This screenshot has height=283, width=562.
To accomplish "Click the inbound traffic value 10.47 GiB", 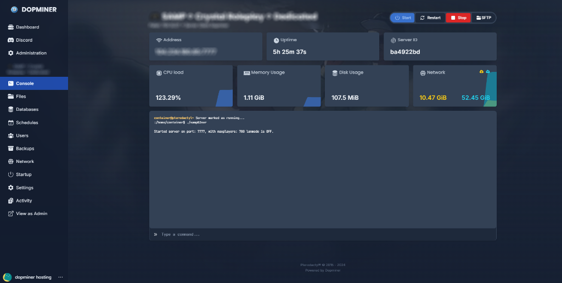I will [433, 98].
